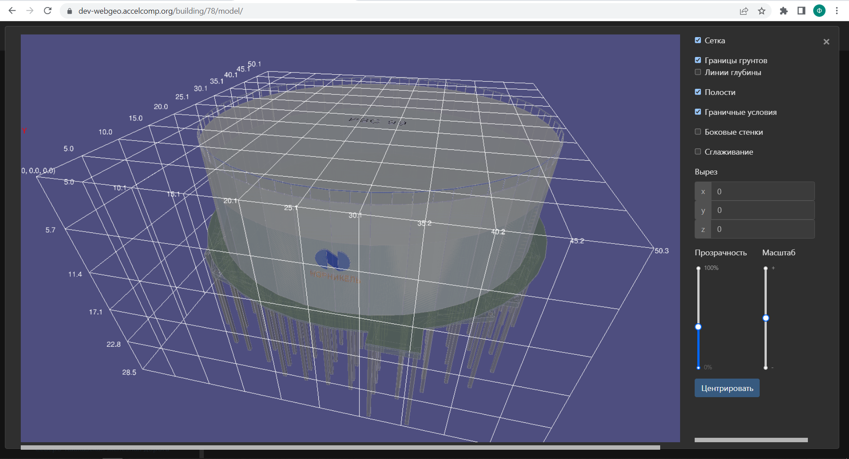This screenshot has width=849, height=459.
Task: Toggle the browser side panel
Action: 801,11
